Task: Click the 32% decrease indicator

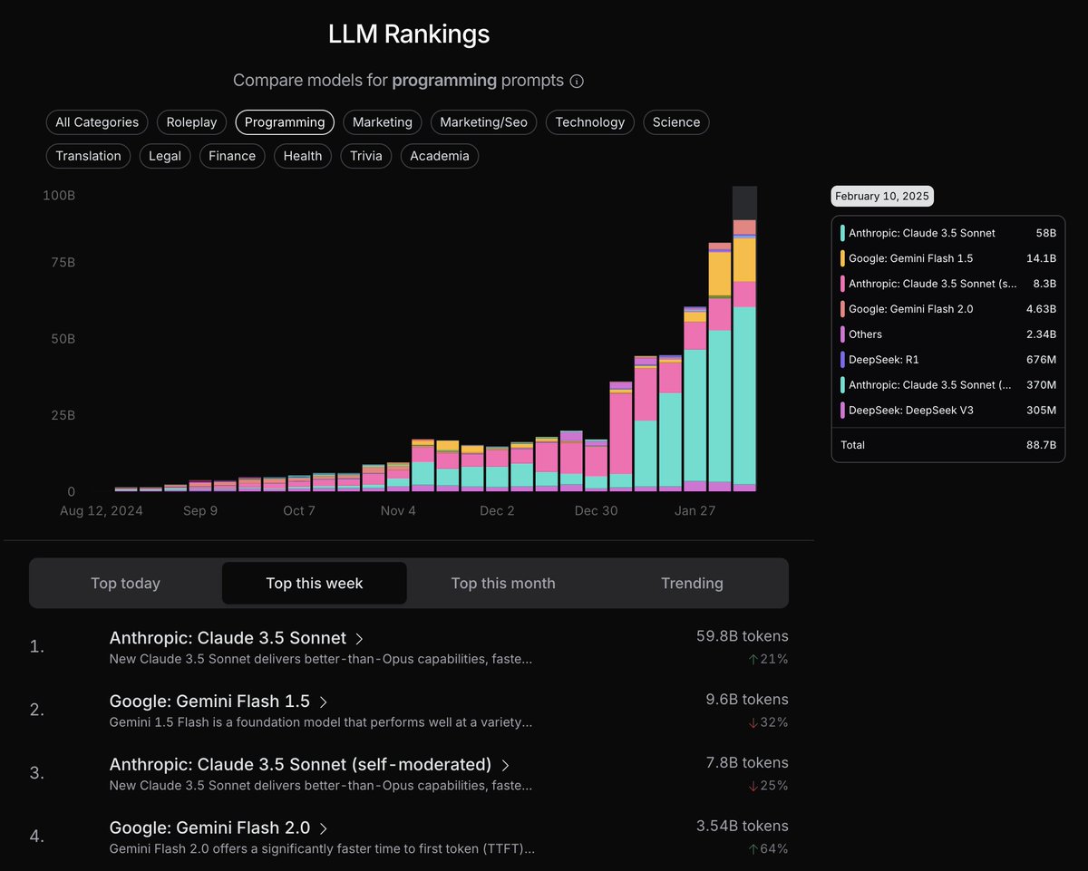Action: click(x=767, y=722)
